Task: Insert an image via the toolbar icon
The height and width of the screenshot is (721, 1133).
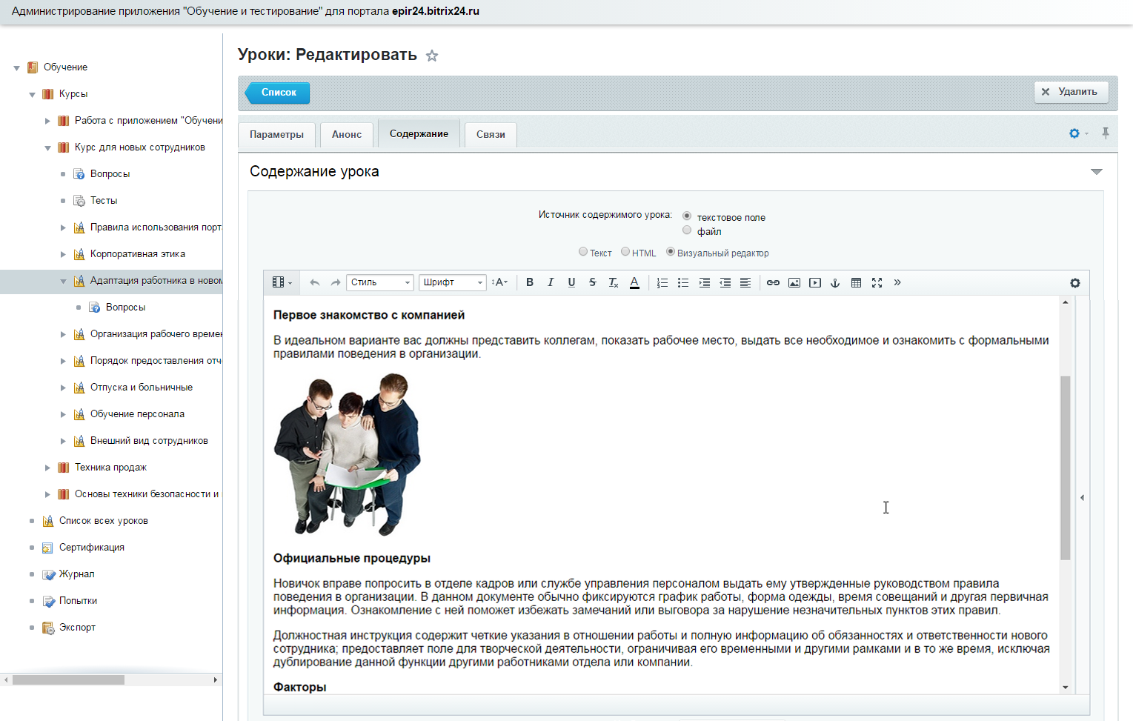Action: point(794,282)
